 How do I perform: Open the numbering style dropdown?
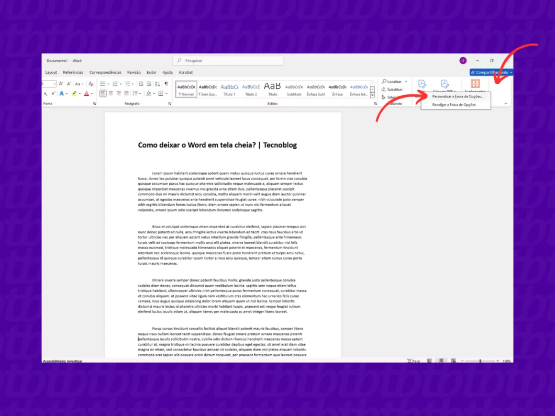click(x=121, y=84)
